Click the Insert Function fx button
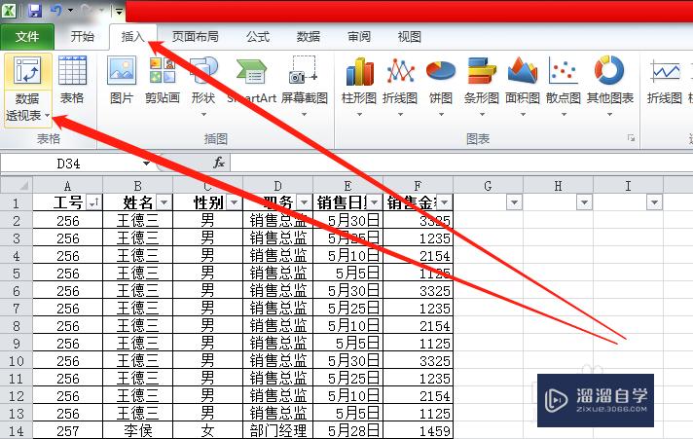Viewport: 693px width, 439px height. coord(219,163)
